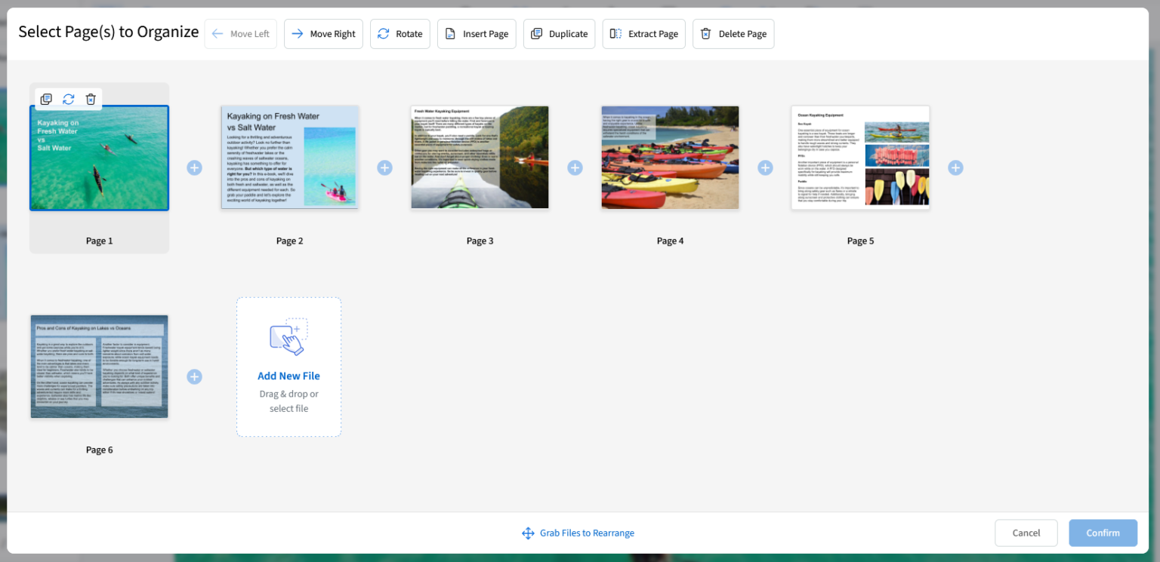Click Insert Page in the toolbar
The image size is (1160, 562).
pyautogui.click(x=477, y=34)
